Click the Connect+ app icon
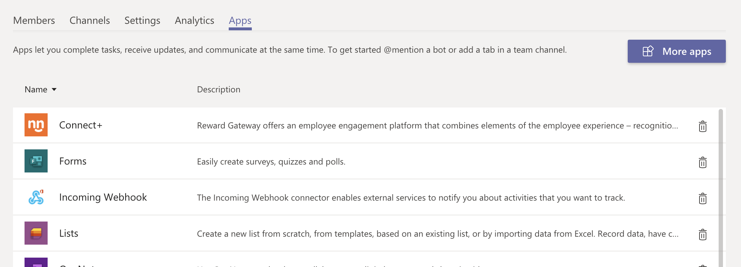Screen dimensions: 741x267 (36, 125)
